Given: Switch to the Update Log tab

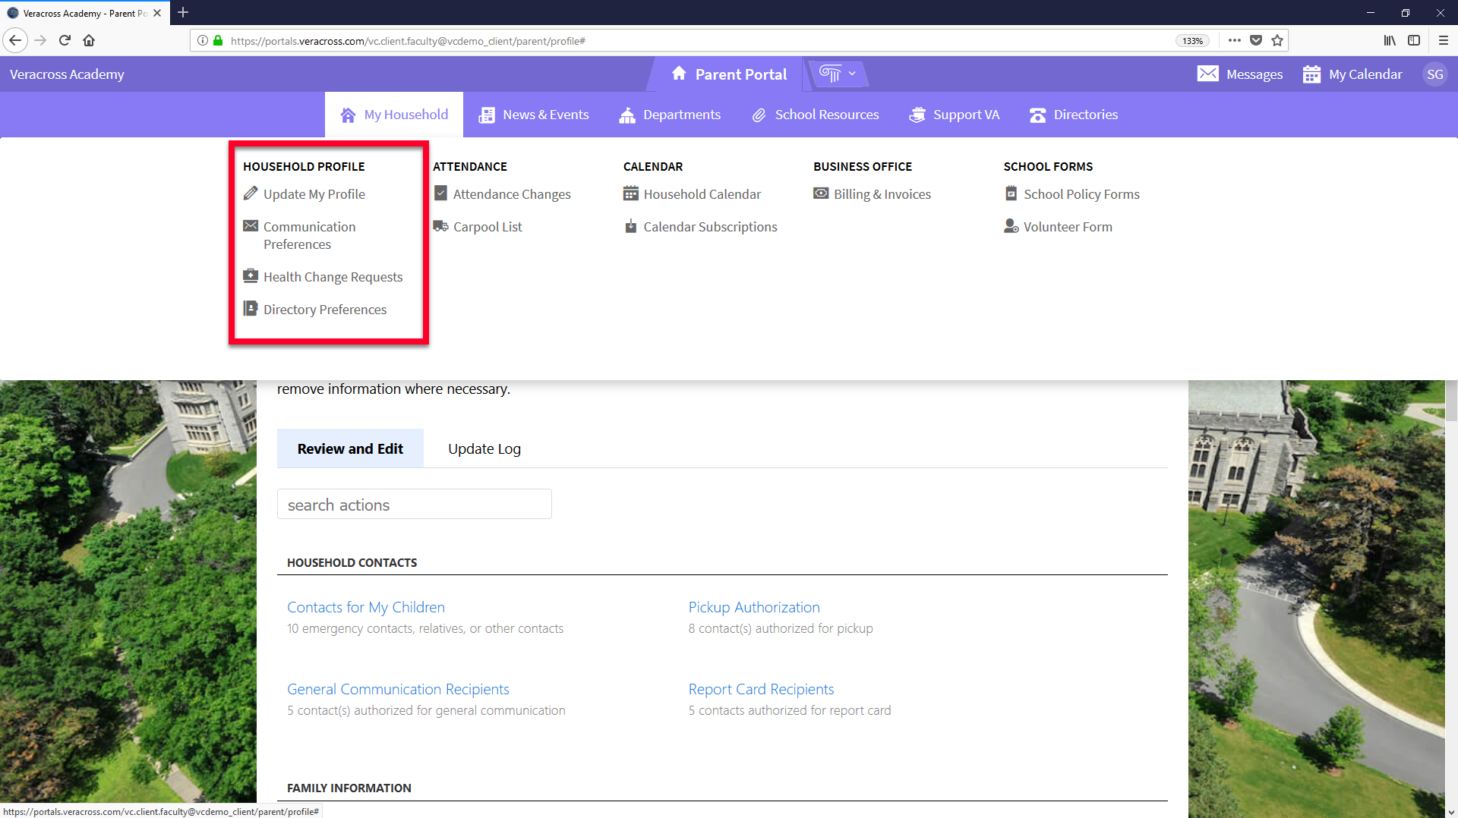Looking at the screenshot, I should [484, 448].
